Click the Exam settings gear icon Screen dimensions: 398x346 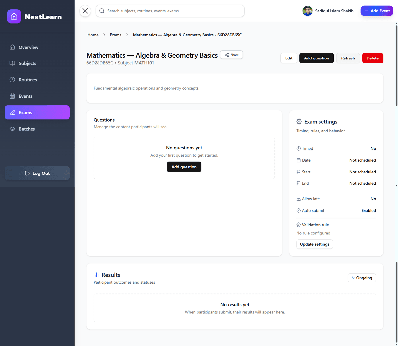point(299,122)
